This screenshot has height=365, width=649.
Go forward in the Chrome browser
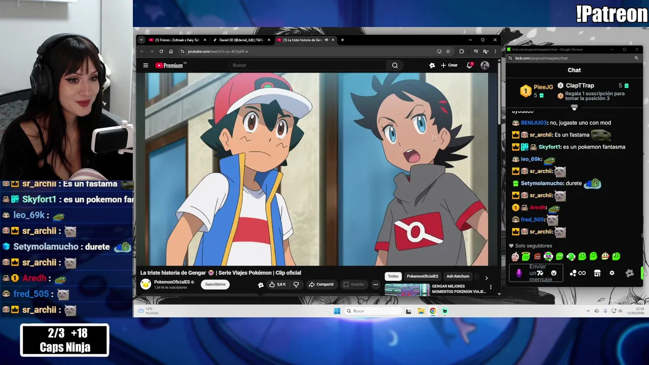tap(151, 51)
